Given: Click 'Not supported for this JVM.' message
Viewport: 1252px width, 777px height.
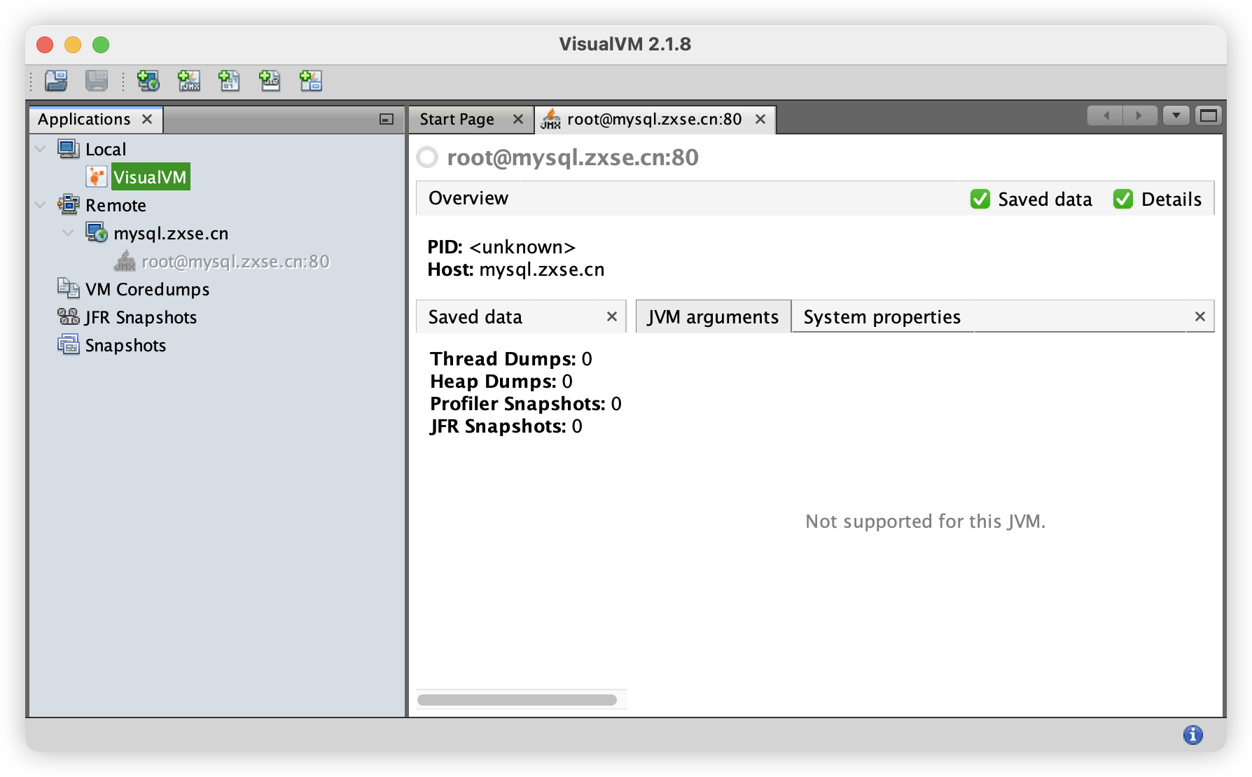Looking at the screenshot, I should [x=925, y=521].
